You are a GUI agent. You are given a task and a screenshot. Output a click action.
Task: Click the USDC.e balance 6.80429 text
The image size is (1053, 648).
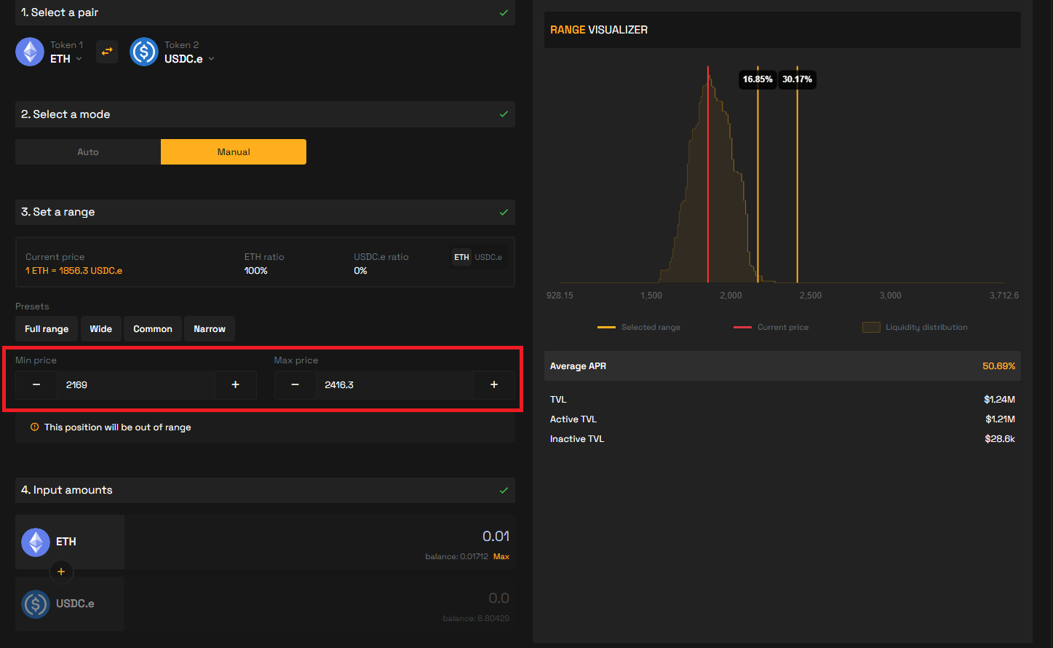pyautogui.click(x=476, y=618)
